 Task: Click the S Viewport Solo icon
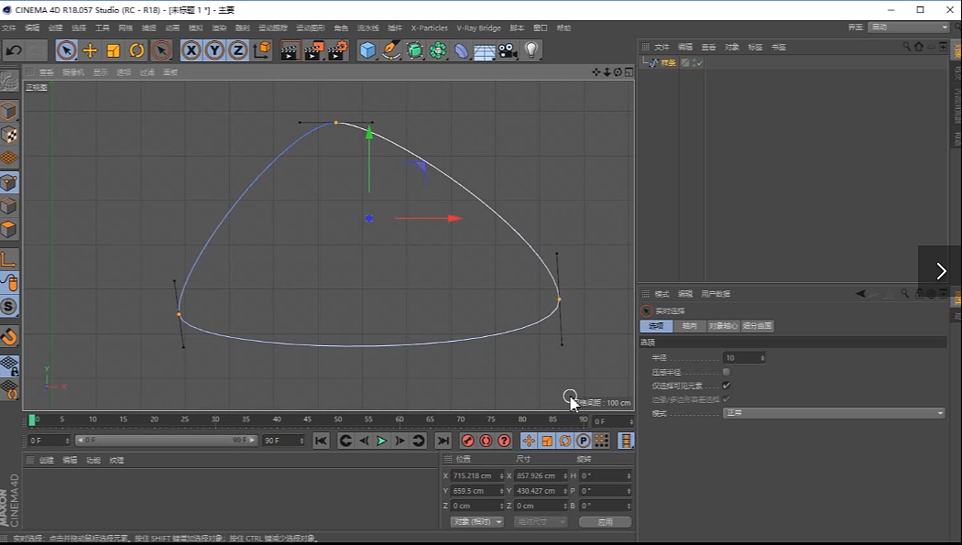[x=9, y=307]
